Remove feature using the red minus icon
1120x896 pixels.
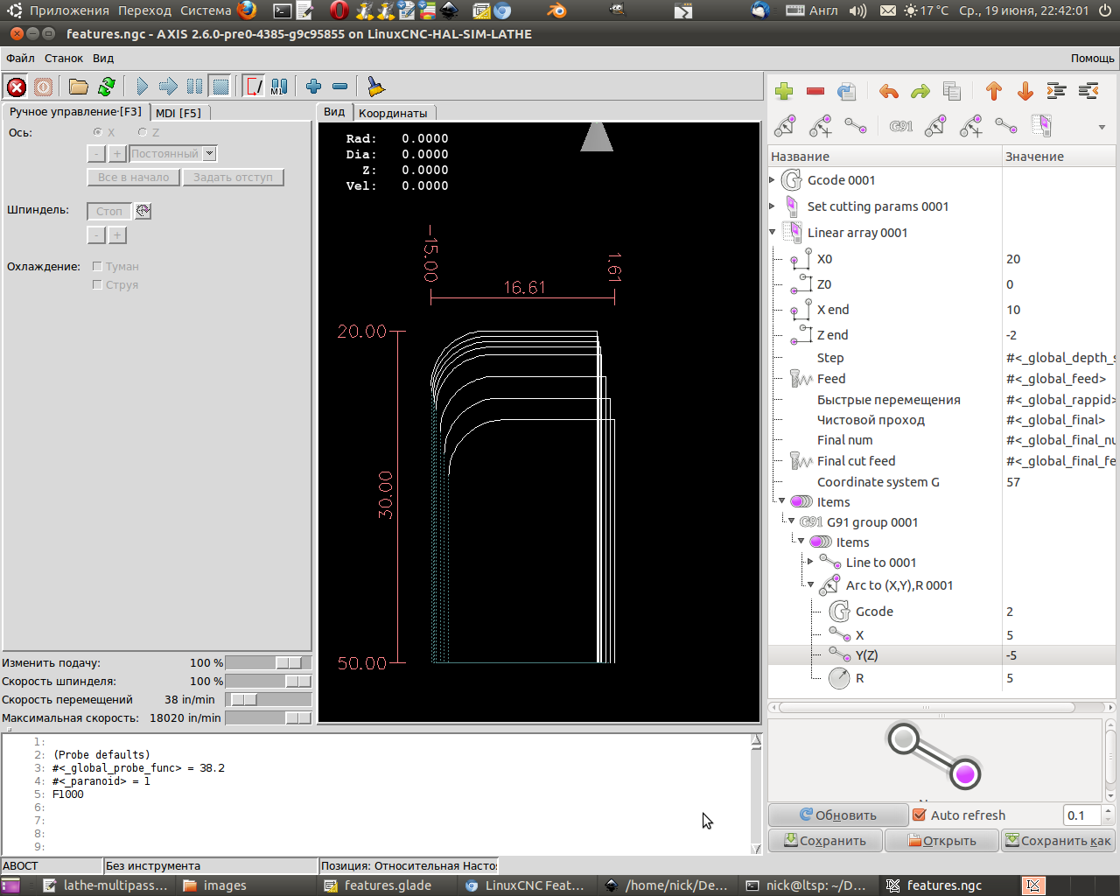(x=815, y=91)
